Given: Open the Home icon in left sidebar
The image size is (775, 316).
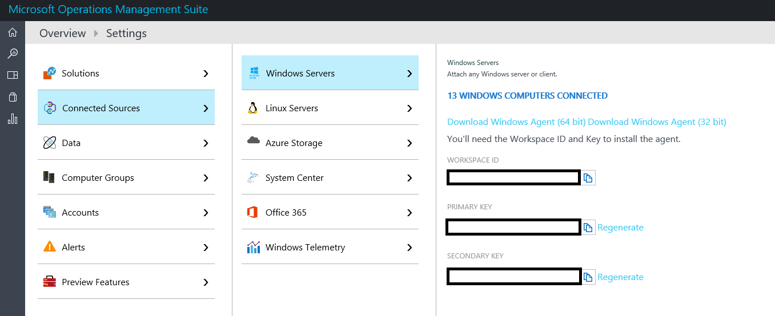Looking at the screenshot, I should point(13,33).
